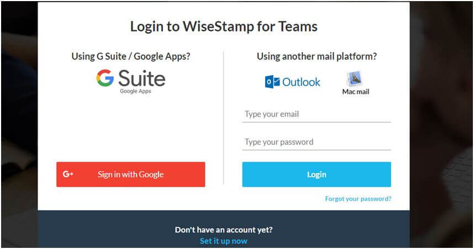The height and width of the screenshot is (249, 474).
Task: Focus the Type your email field
Action: [x=317, y=114]
